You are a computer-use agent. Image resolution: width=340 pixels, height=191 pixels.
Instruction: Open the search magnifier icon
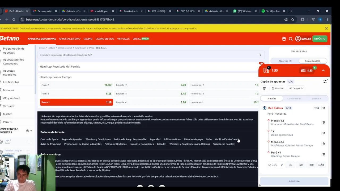coord(291,39)
